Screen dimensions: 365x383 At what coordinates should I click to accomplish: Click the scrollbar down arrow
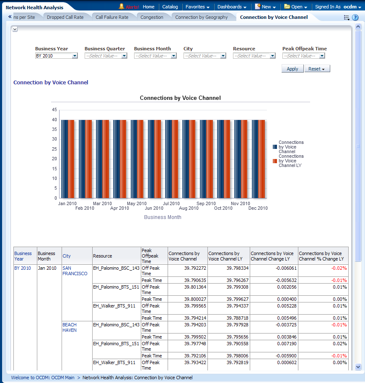[x=358, y=367]
